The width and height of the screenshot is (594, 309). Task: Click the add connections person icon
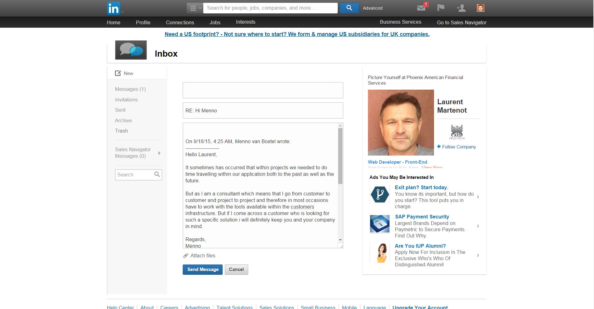pos(461,8)
